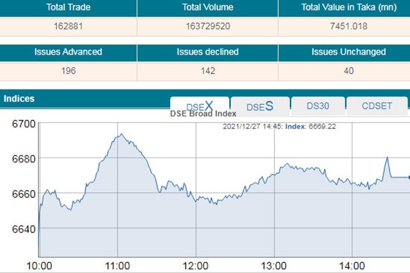Click the total volume value 163729520
Screen dimensions: 410x273
pyautogui.click(x=208, y=26)
